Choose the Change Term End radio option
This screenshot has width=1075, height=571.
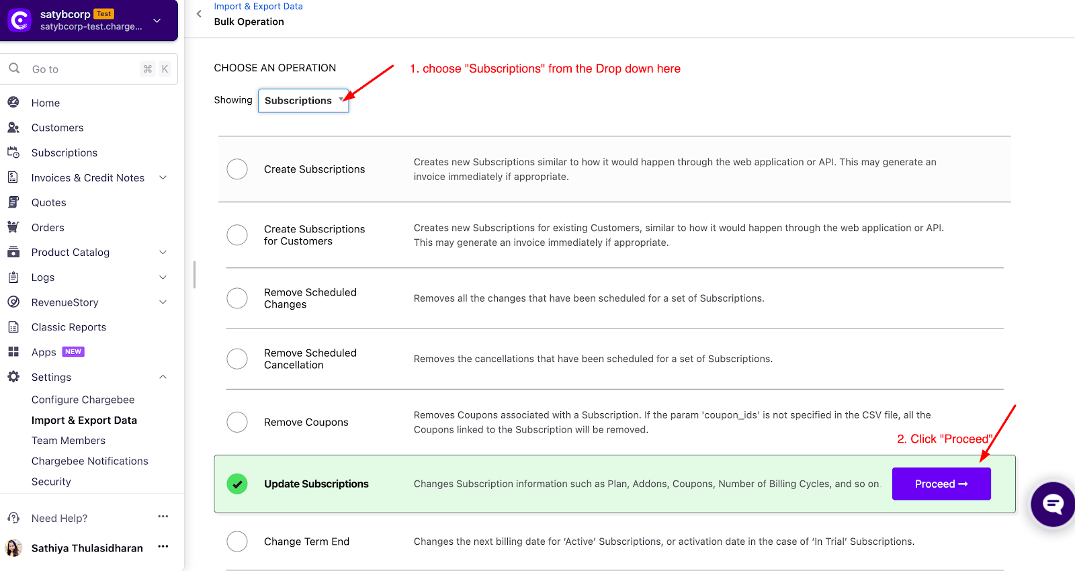(x=237, y=541)
